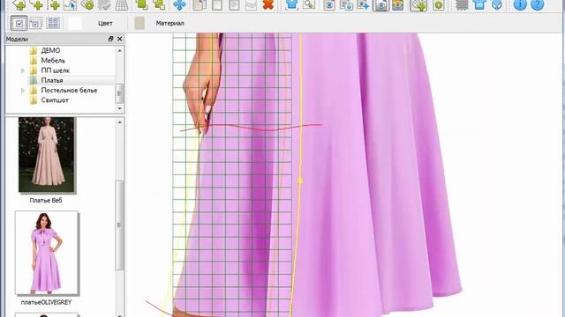Select the платьеOLIVEGREY thumbnail
The width and height of the screenshot is (565, 317).
pyautogui.click(x=46, y=253)
